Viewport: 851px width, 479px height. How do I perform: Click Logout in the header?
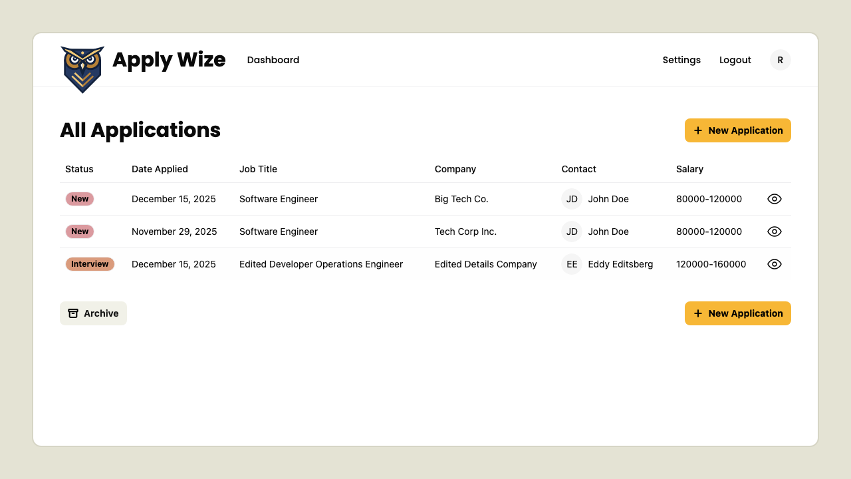735,60
